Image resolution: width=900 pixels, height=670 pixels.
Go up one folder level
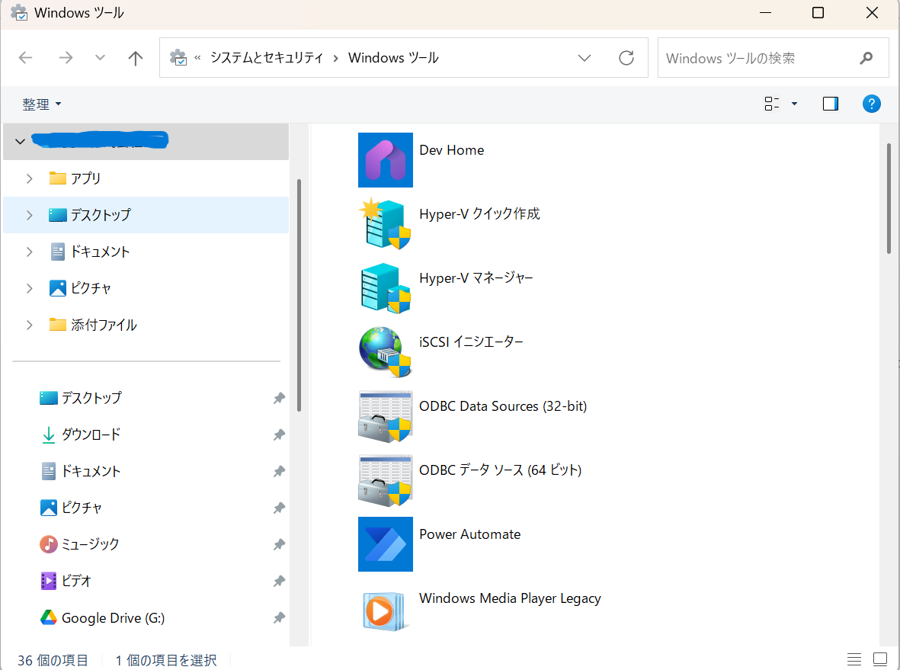point(136,57)
